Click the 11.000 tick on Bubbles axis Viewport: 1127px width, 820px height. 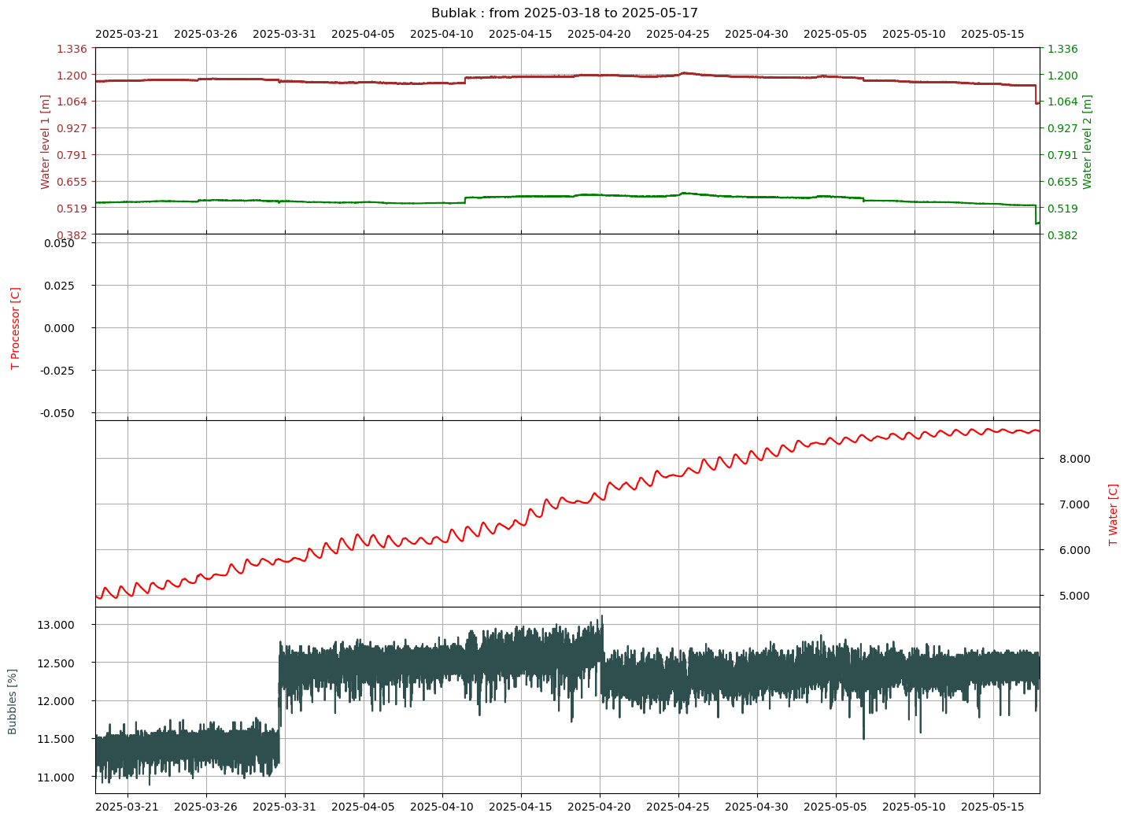point(56,778)
